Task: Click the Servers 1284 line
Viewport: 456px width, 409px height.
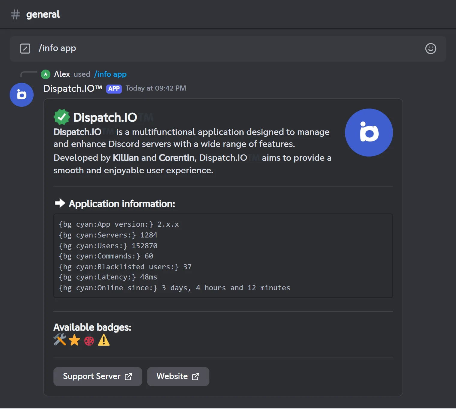Action: click(108, 235)
